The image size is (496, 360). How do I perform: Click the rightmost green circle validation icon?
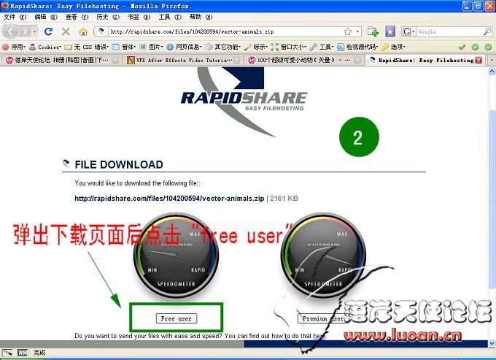click(488, 47)
